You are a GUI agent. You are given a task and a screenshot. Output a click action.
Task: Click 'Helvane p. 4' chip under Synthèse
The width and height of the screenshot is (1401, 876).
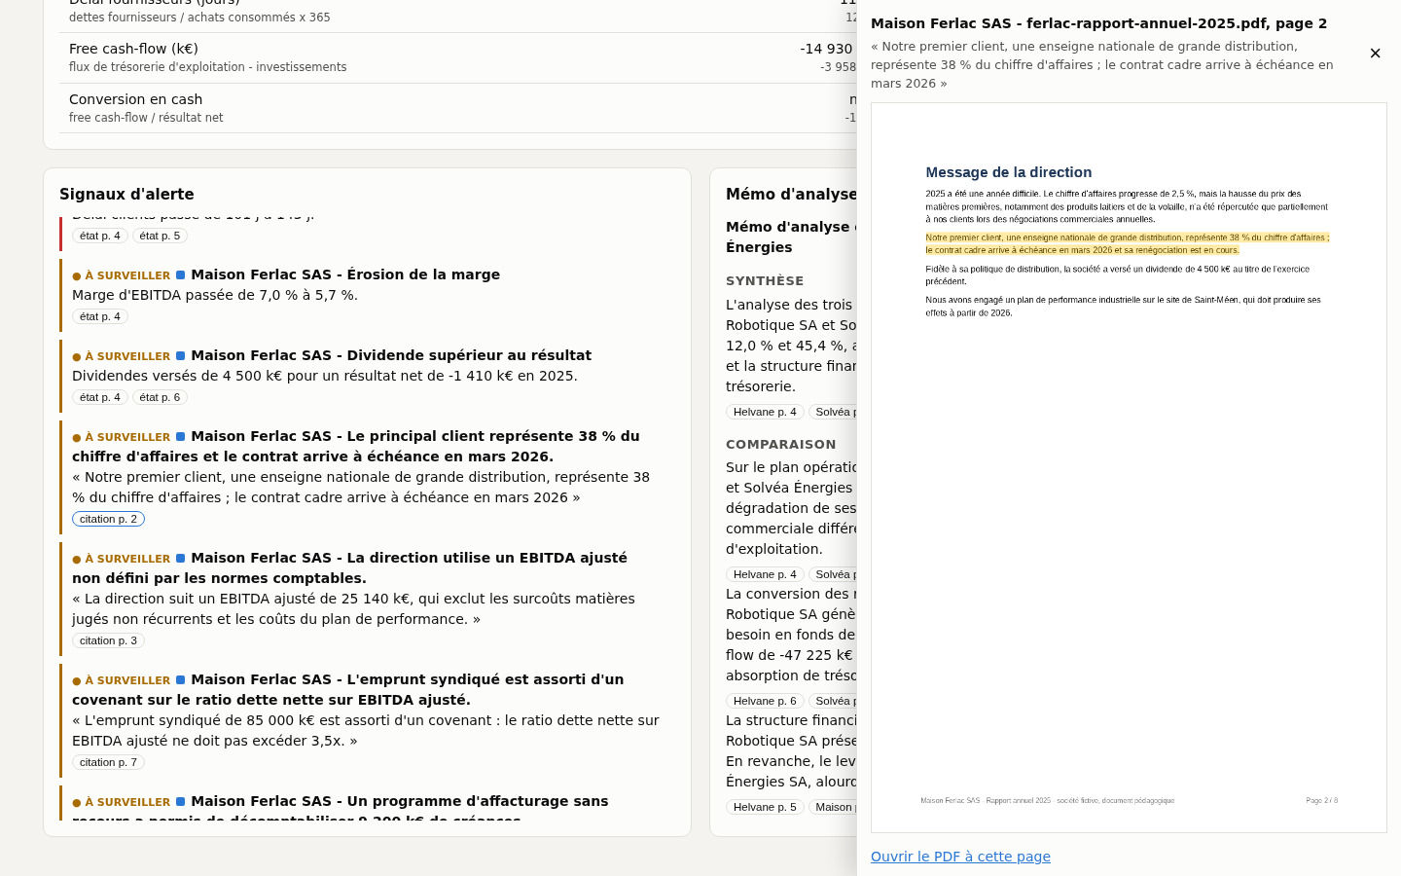click(765, 412)
